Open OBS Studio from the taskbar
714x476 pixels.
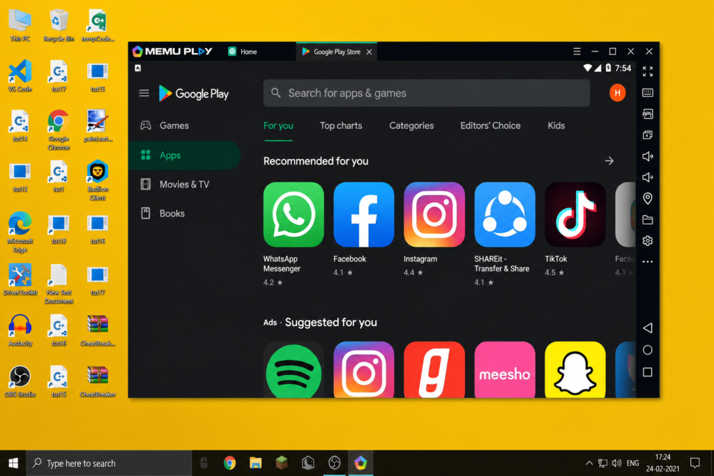334,463
